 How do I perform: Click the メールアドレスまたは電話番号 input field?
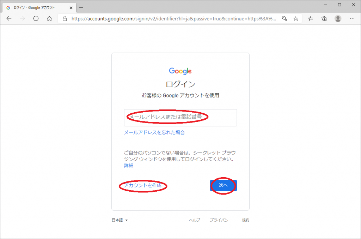coord(180,118)
